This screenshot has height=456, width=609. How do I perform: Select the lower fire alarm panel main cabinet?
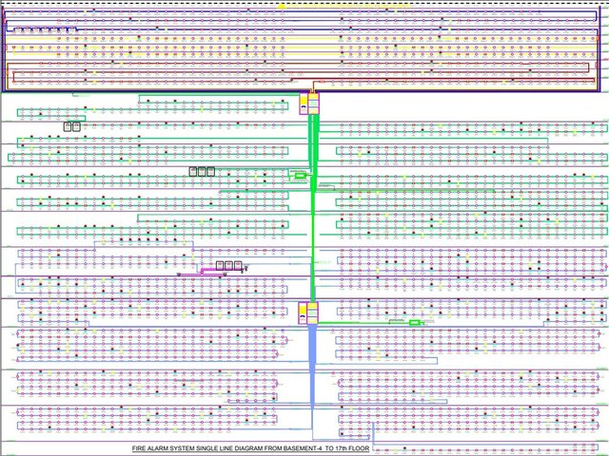(x=313, y=313)
